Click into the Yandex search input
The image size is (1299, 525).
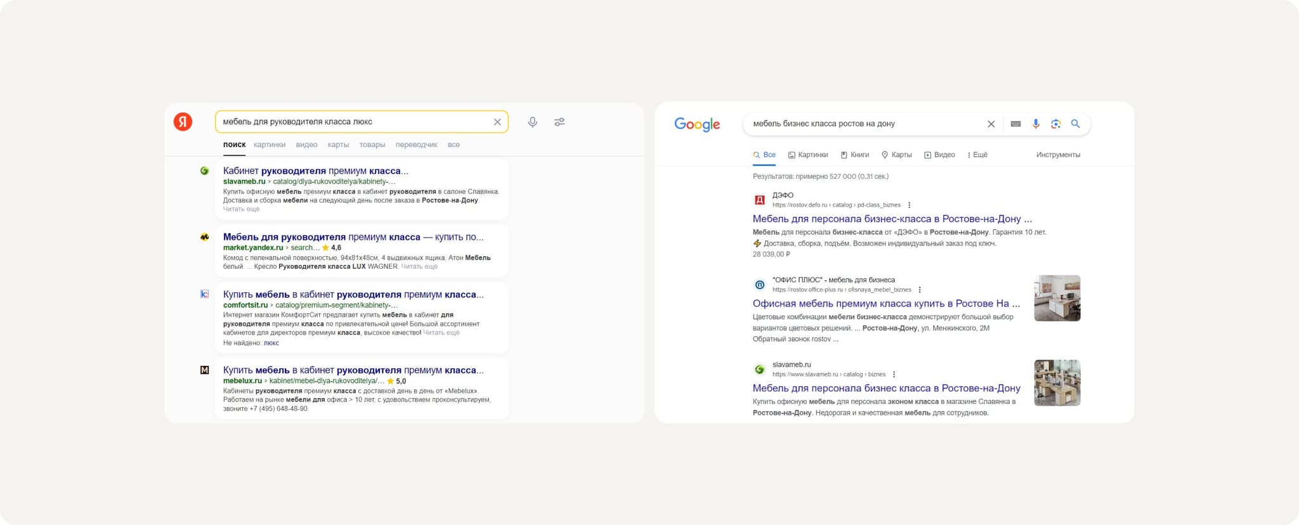[352, 122]
